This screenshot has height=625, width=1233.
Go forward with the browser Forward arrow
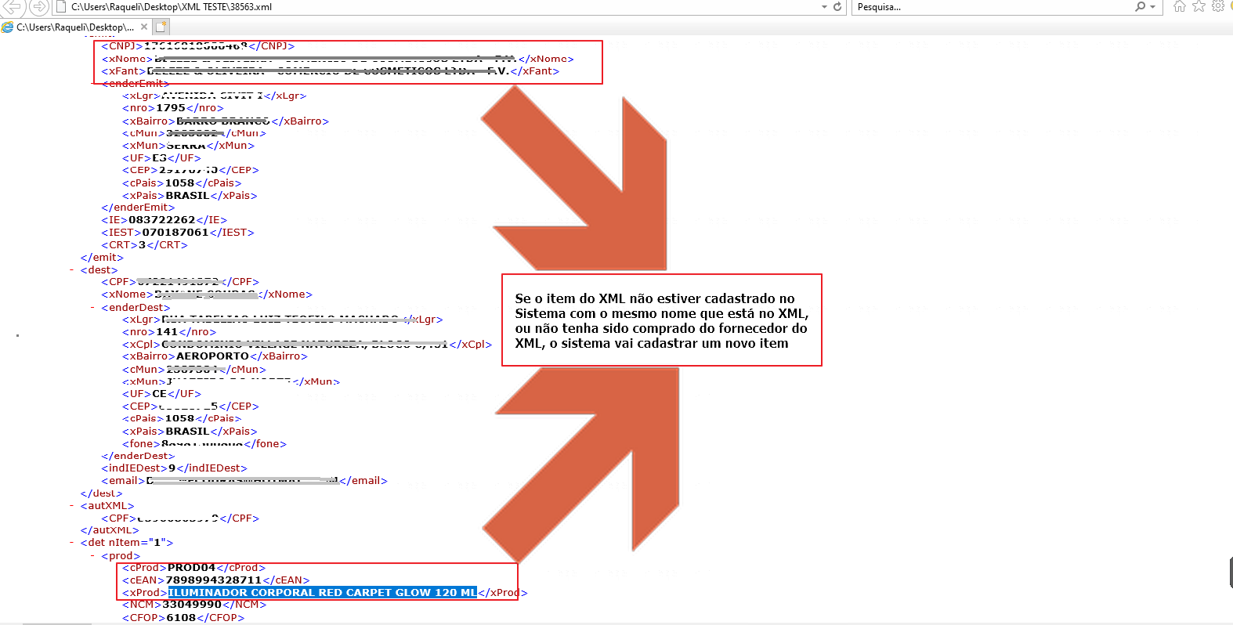point(38,6)
